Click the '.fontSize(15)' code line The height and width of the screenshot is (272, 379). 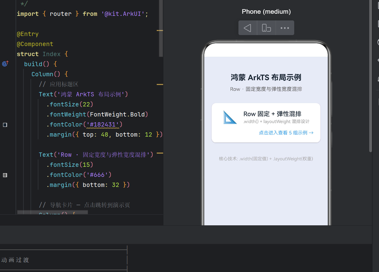pos(70,165)
